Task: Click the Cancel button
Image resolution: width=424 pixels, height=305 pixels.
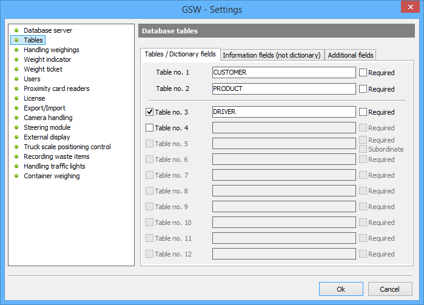Action: [391, 289]
